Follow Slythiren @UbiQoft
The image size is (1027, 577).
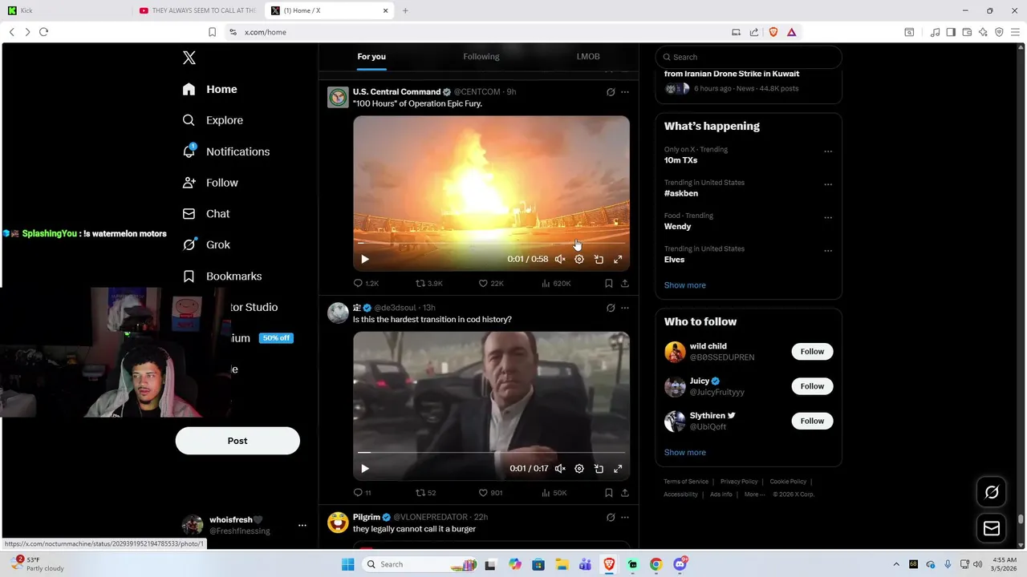tap(812, 421)
